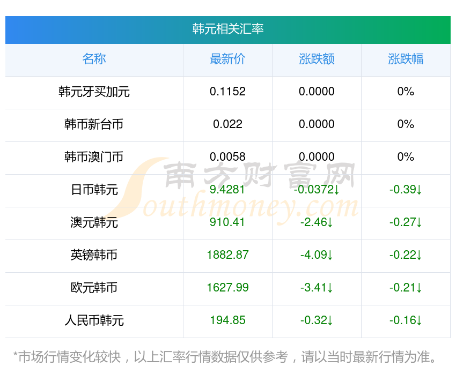
Task: Select the 涨跌幅 column header
Action: (x=406, y=59)
